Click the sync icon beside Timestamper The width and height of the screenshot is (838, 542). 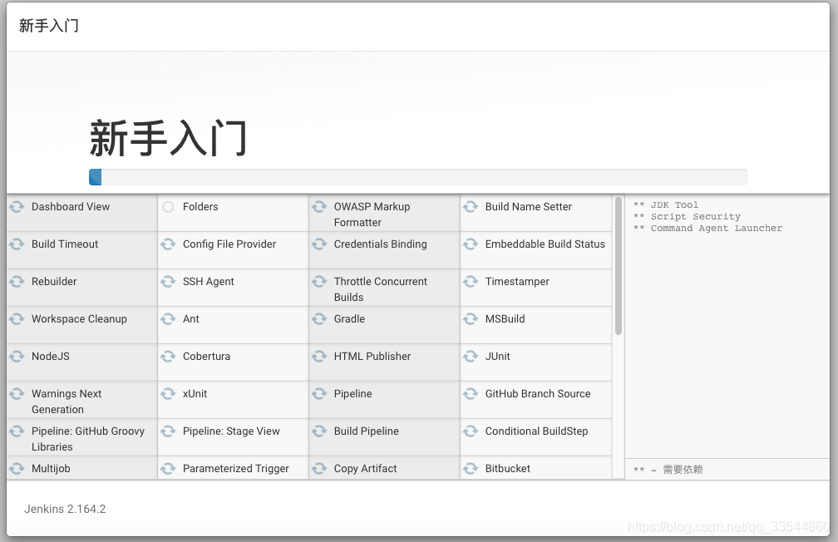pyautogui.click(x=471, y=282)
